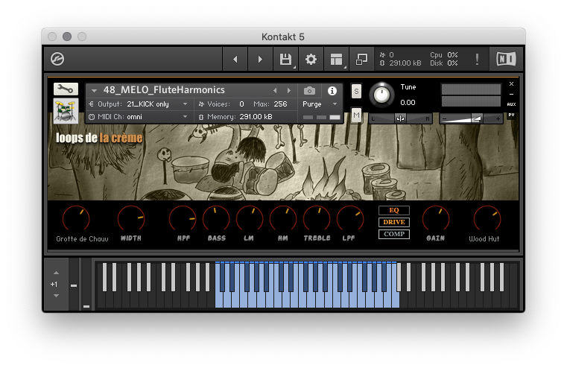567x368 pixels.
Task: Toggle minimized view icon
Action: (361, 59)
